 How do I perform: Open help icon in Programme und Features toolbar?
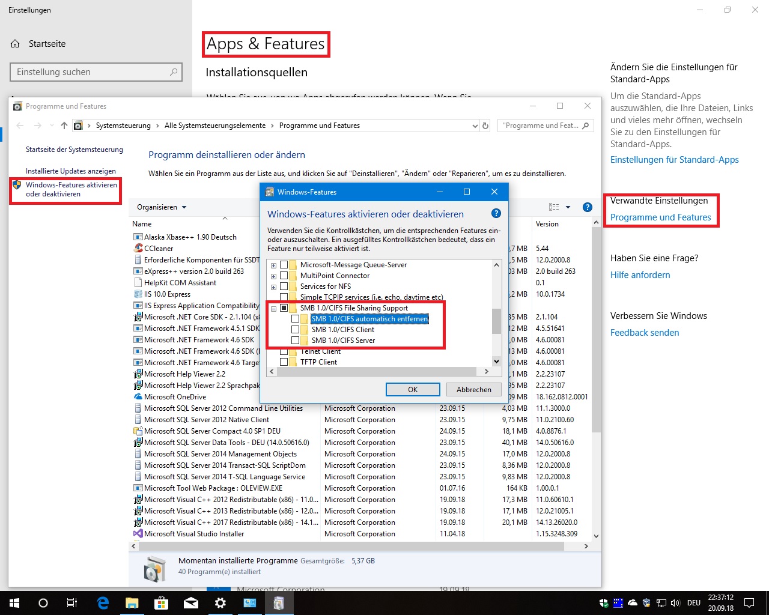point(588,207)
